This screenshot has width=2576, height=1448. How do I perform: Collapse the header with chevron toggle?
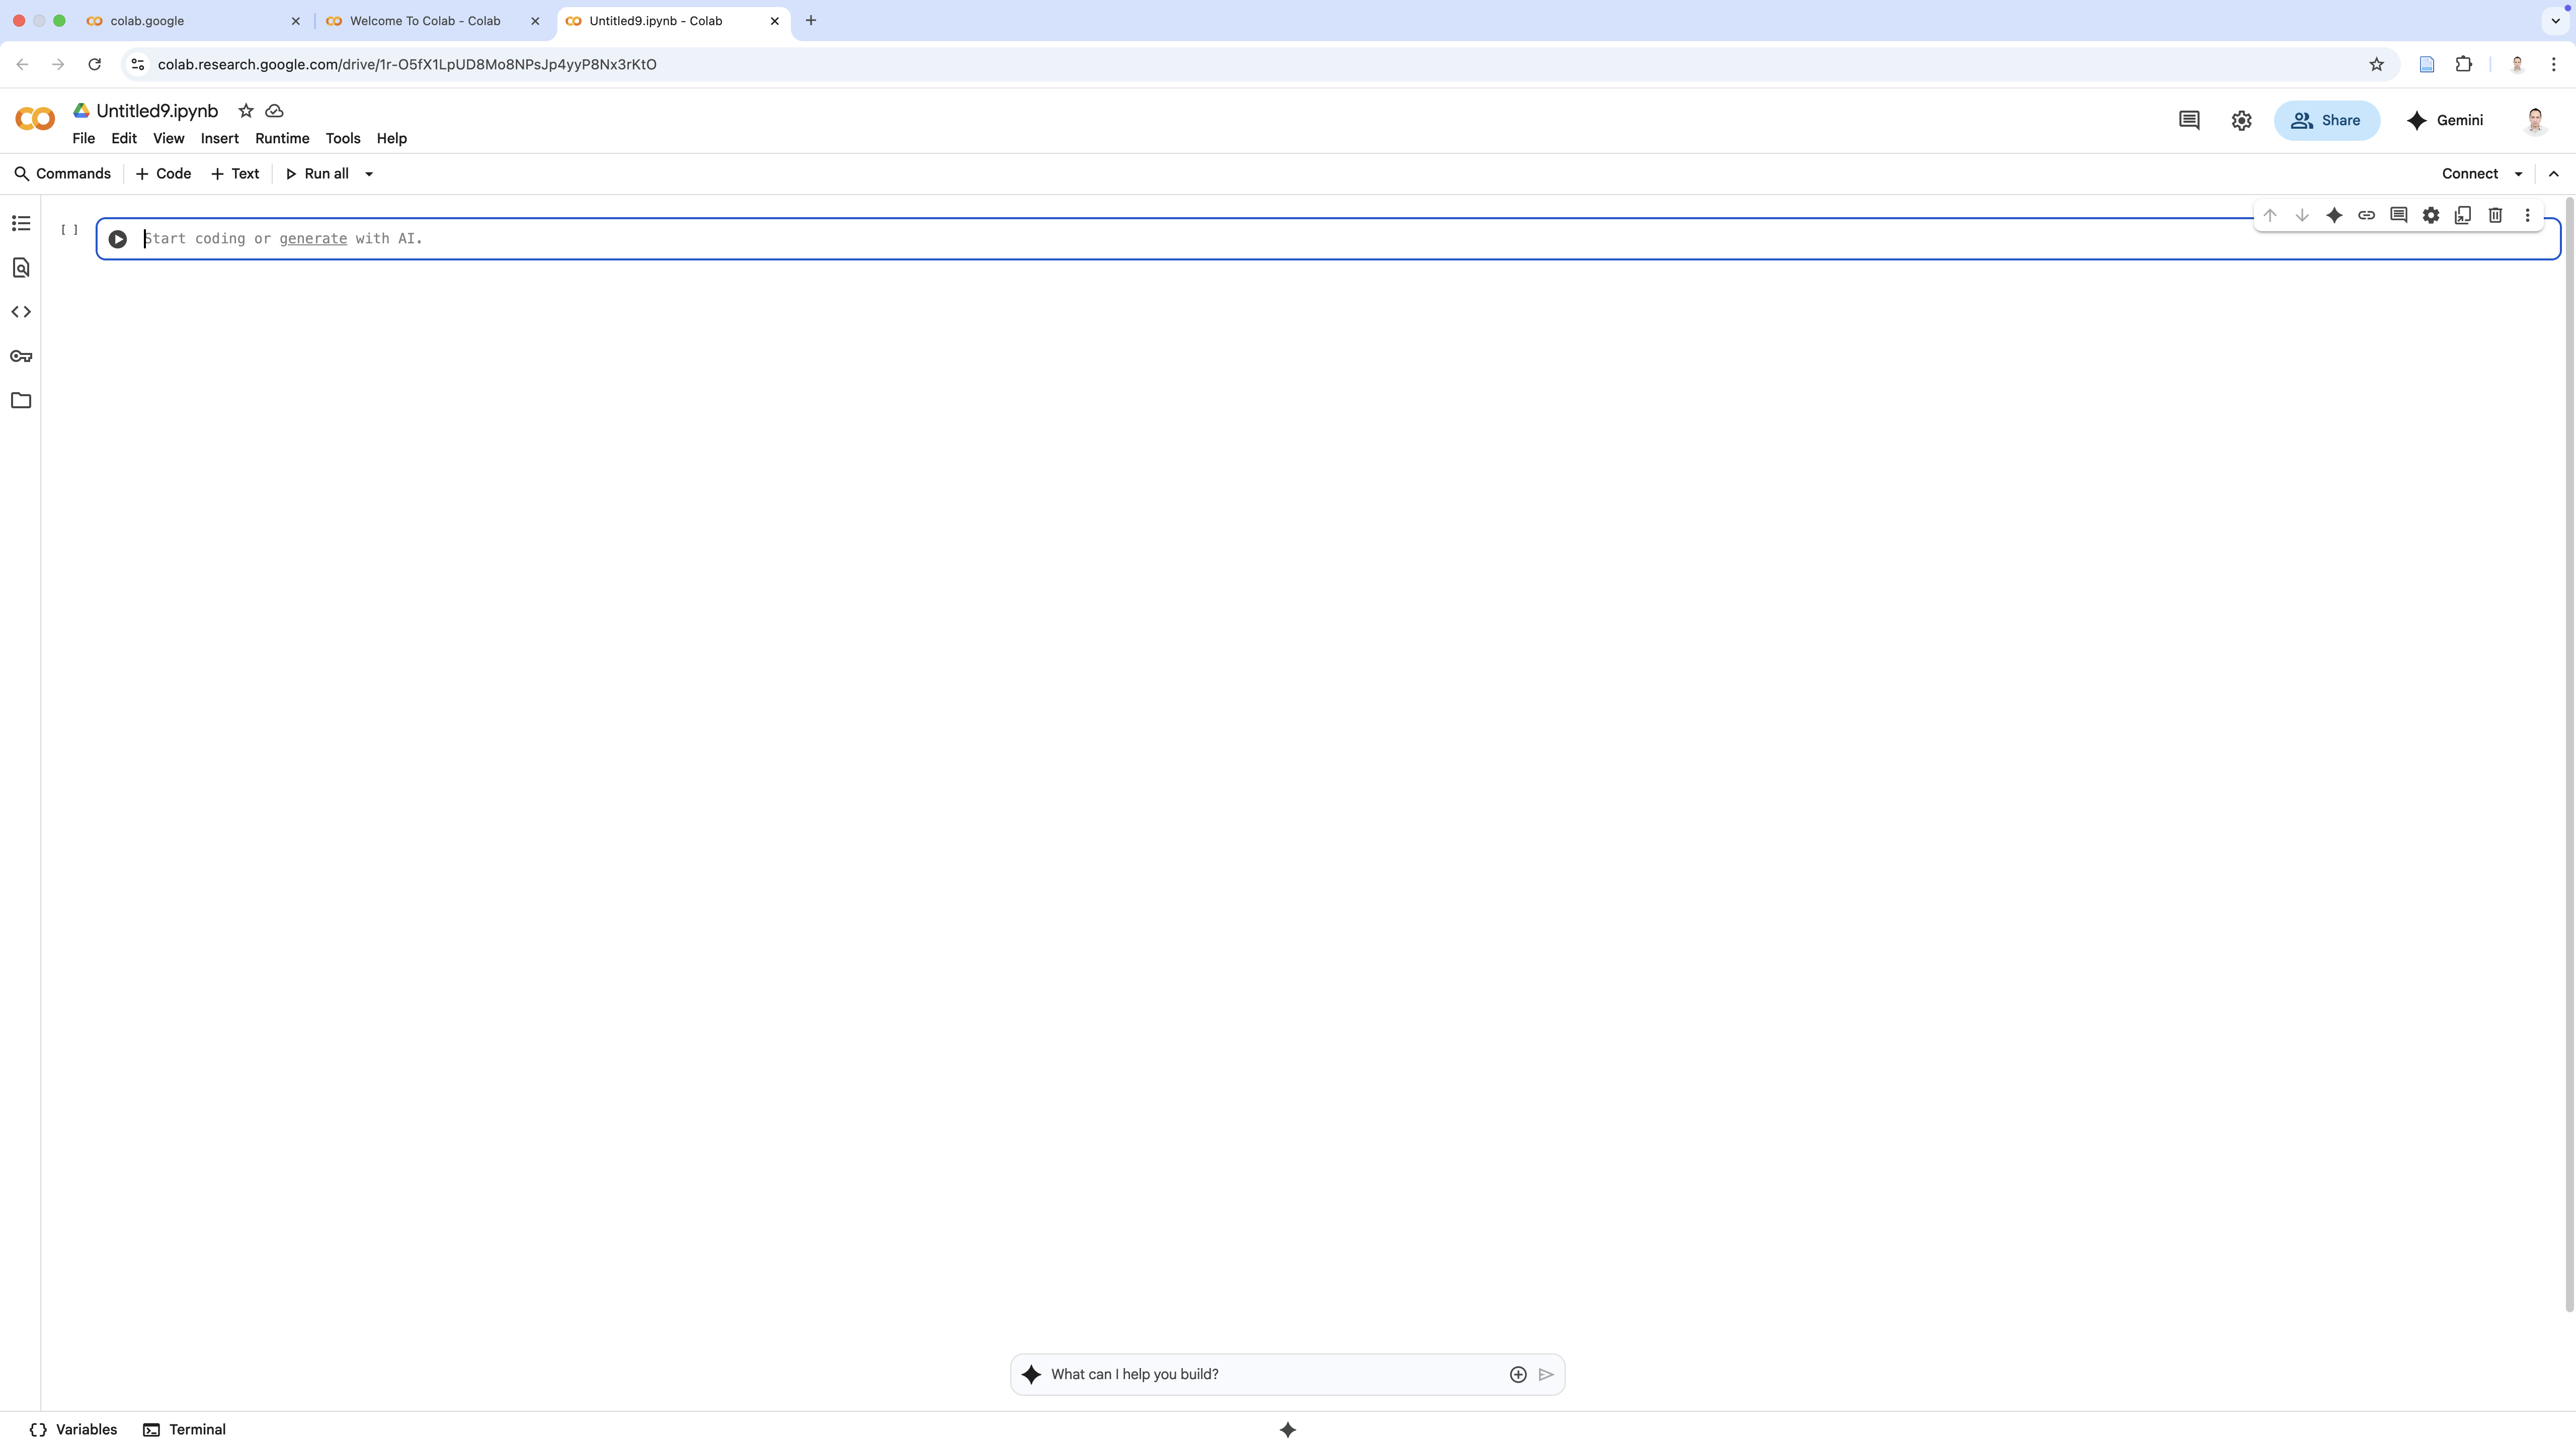2553,174
